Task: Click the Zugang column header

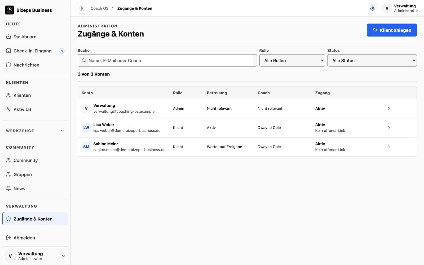Action: (322, 93)
